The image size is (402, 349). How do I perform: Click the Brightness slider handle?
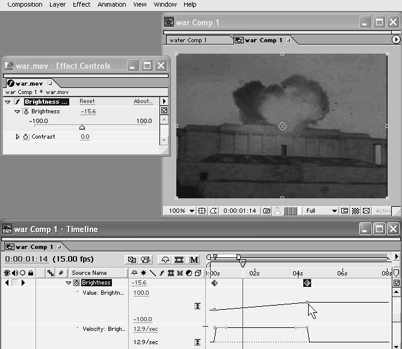point(82,127)
